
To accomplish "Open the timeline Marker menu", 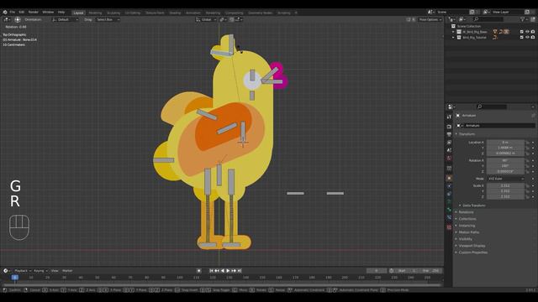I will tap(67, 270).
